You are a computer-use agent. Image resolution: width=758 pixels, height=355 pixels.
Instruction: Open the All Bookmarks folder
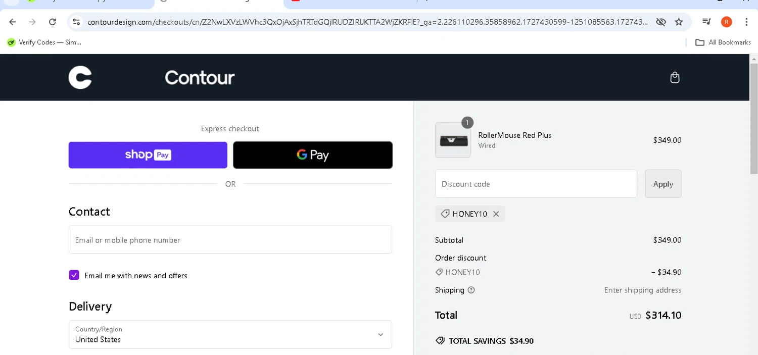(x=723, y=42)
